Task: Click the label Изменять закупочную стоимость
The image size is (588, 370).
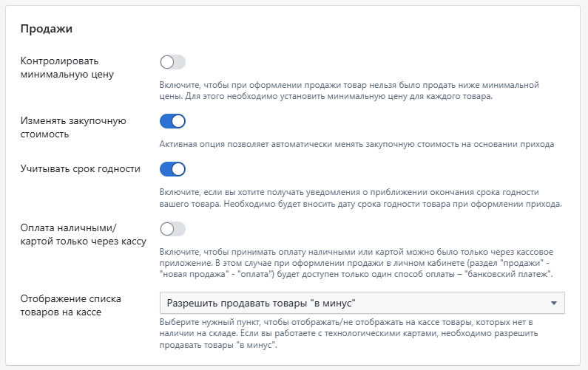Action: (73, 127)
